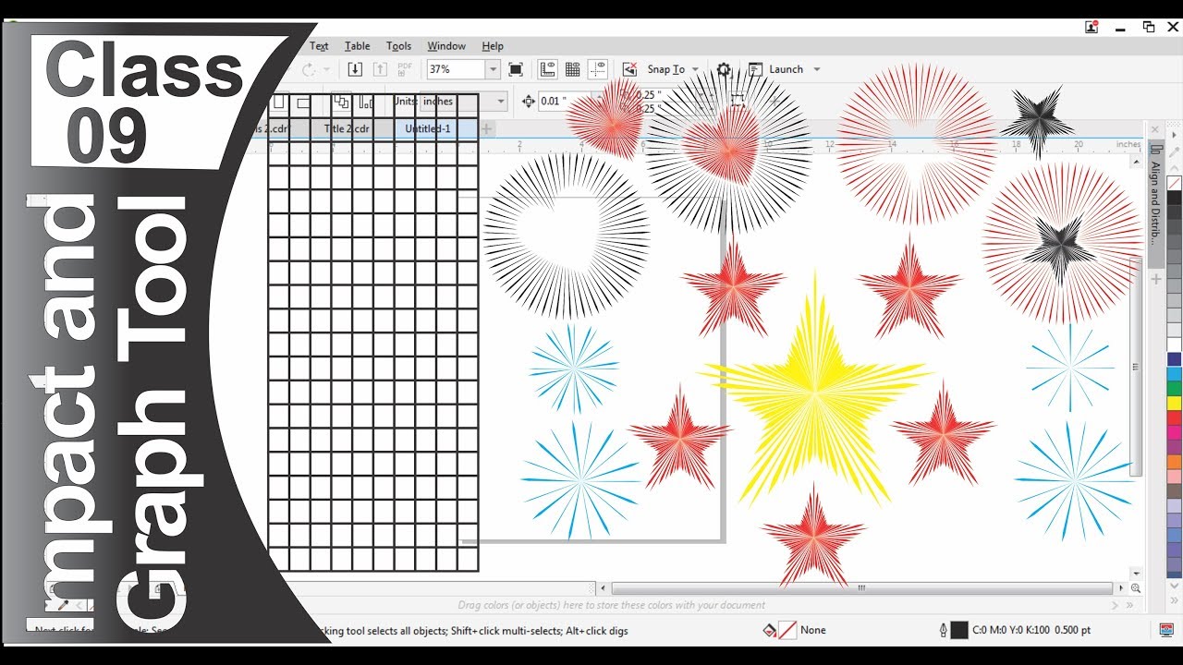This screenshot has height=665, width=1183.
Task: Click in the 37% zoom level field
Action: point(456,69)
